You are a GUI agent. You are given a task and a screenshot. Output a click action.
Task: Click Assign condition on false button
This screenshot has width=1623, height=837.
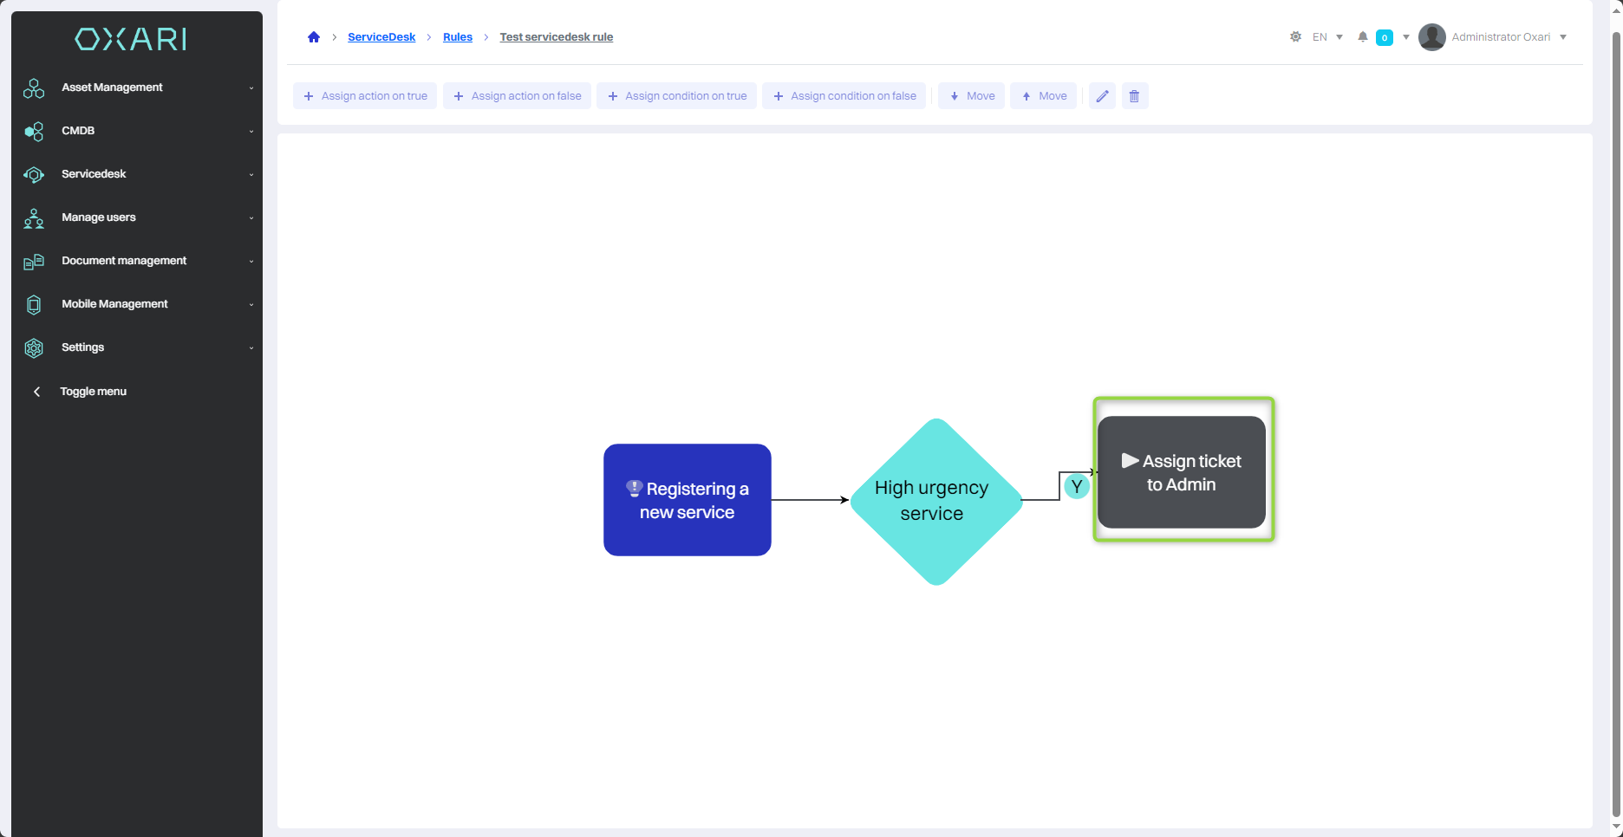[x=844, y=96]
